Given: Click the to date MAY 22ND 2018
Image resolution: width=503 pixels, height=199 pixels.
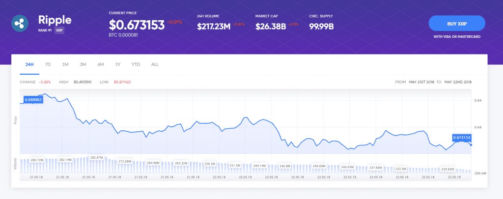Looking at the screenshot, I should [x=458, y=82].
